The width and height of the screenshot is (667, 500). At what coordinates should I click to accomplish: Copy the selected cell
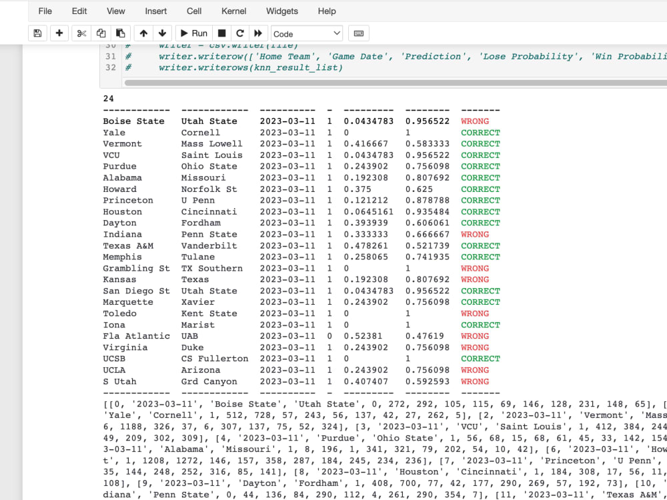click(x=100, y=33)
